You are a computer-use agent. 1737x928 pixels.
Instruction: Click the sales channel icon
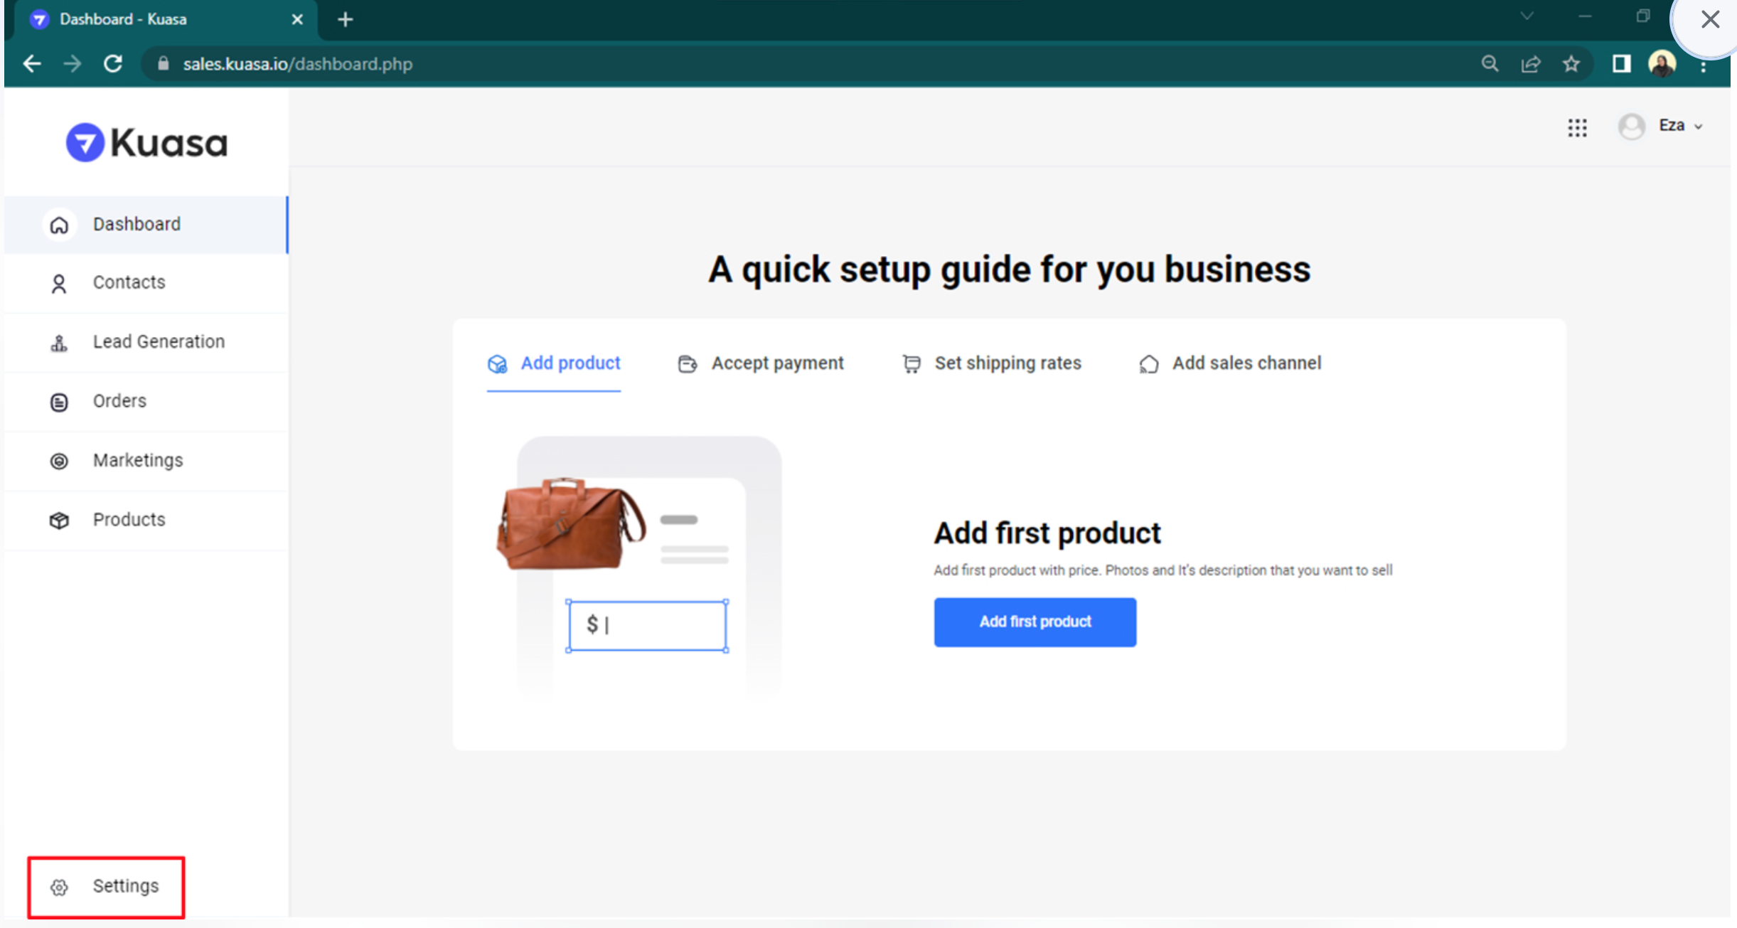(x=1149, y=364)
